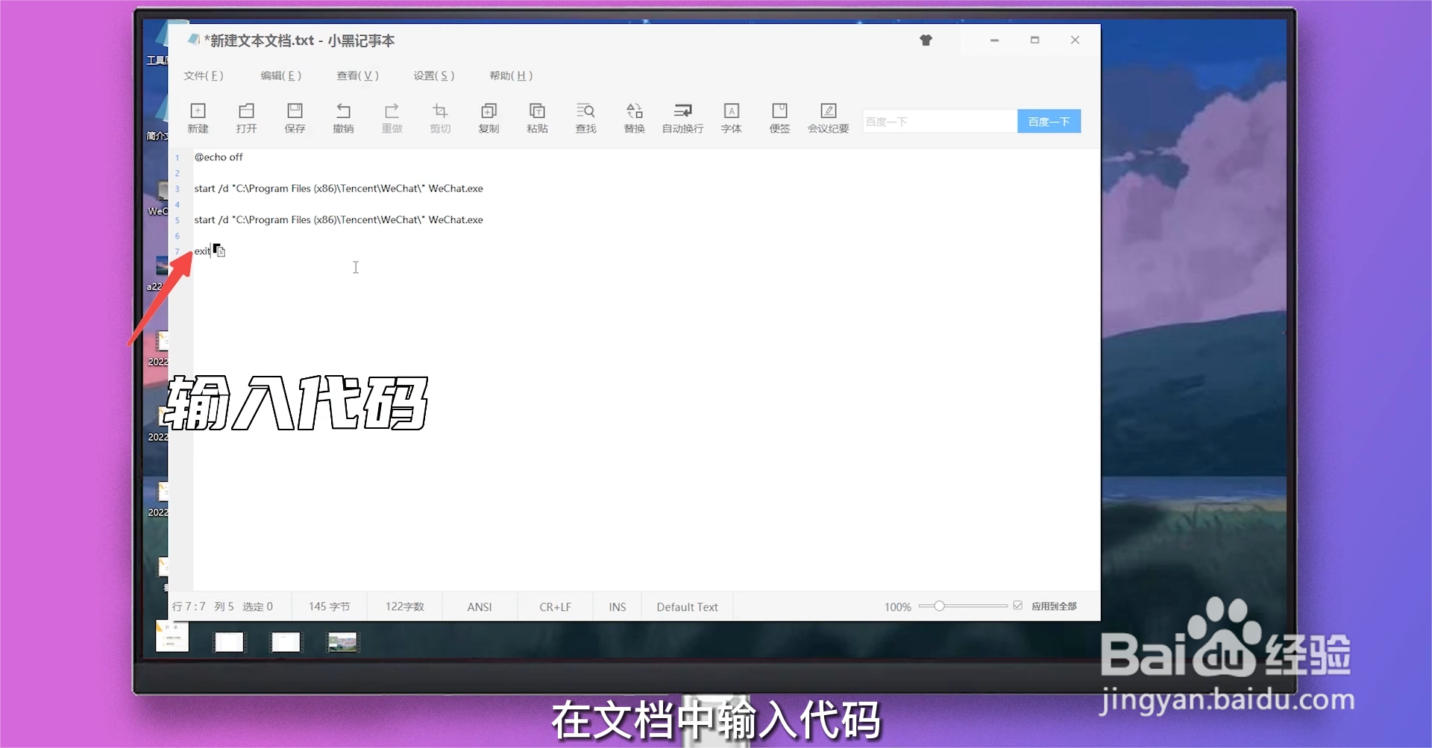The width and height of the screenshot is (1432, 748).
Task: Cut selected text using the 剪切 icon
Action: coord(440,118)
